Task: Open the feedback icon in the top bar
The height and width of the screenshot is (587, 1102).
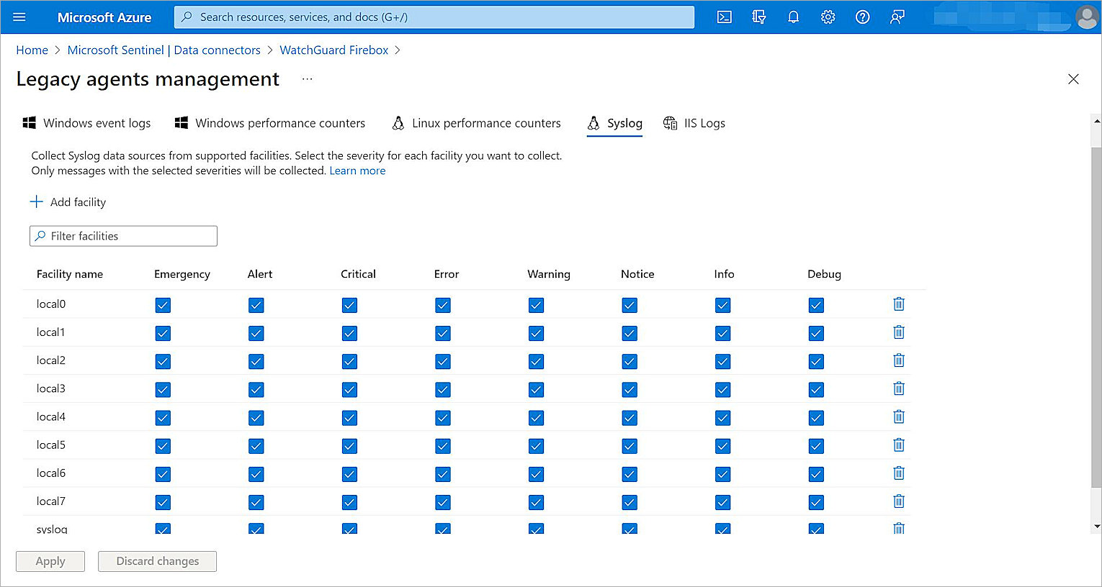Action: [x=897, y=17]
